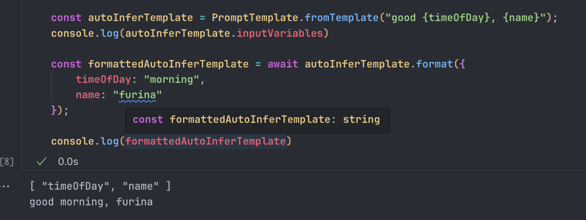Click the closing brace line });
This screenshot has width=586, height=220.
click(x=60, y=110)
